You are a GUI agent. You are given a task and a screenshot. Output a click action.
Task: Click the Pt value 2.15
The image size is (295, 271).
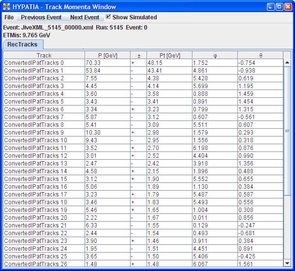point(153,171)
